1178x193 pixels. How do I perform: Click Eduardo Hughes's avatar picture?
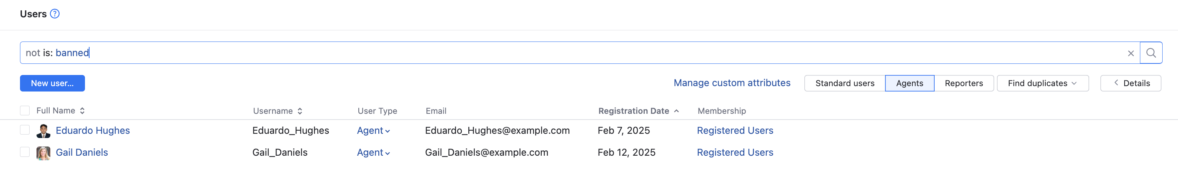(x=43, y=131)
